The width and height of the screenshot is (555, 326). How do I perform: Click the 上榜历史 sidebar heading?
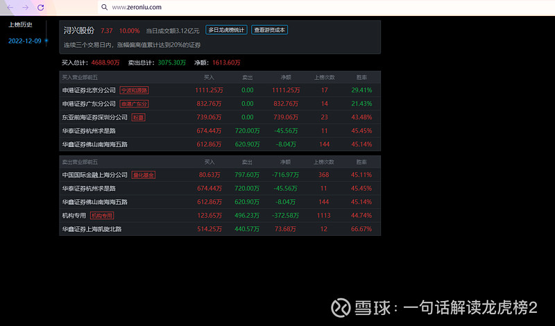(21, 25)
